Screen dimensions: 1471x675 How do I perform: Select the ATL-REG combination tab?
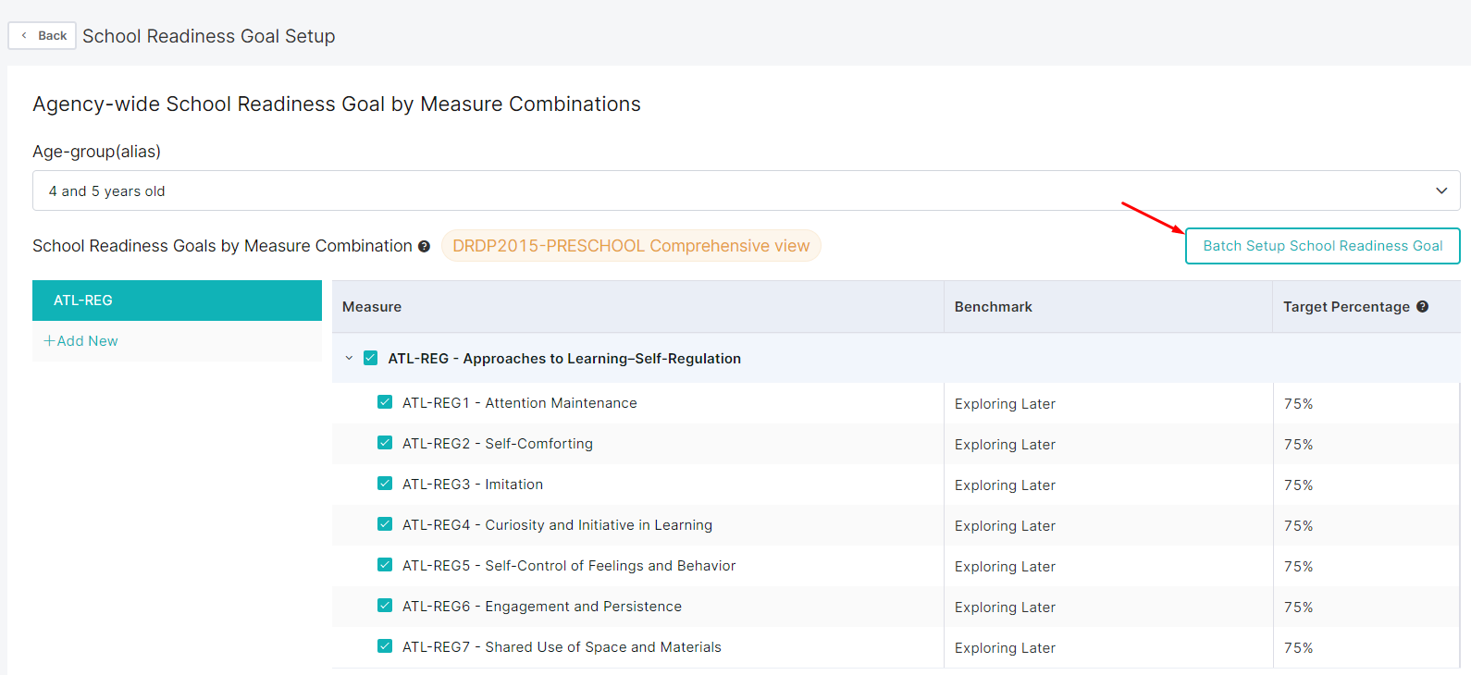point(177,301)
